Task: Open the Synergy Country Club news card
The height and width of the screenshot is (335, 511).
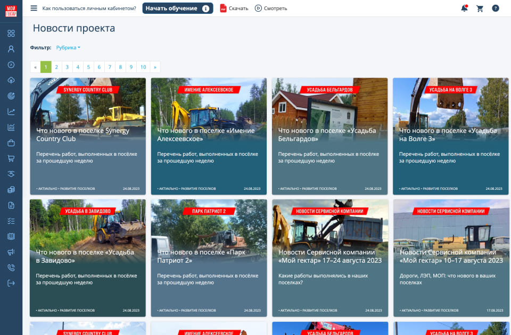Action: (87, 136)
